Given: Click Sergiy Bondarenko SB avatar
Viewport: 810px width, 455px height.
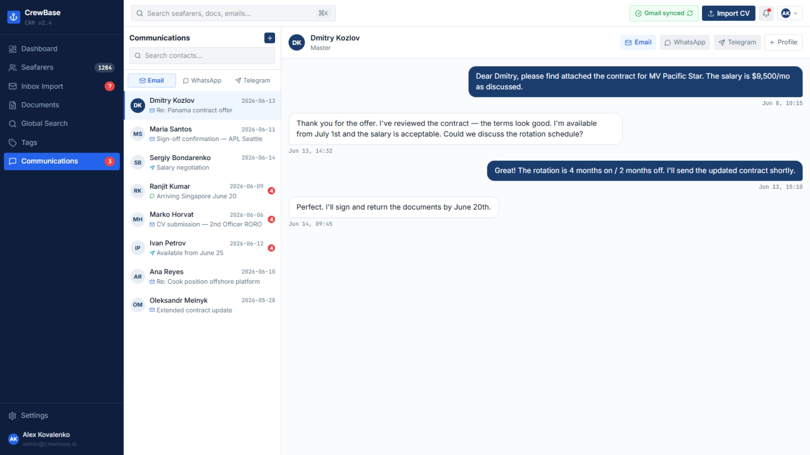Looking at the screenshot, I should pos(138,163).
